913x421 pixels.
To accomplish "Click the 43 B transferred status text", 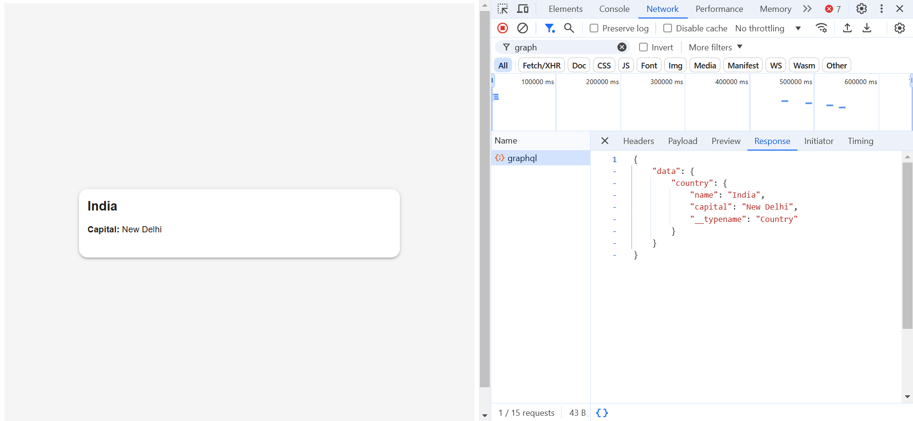I will pos(578,413).
